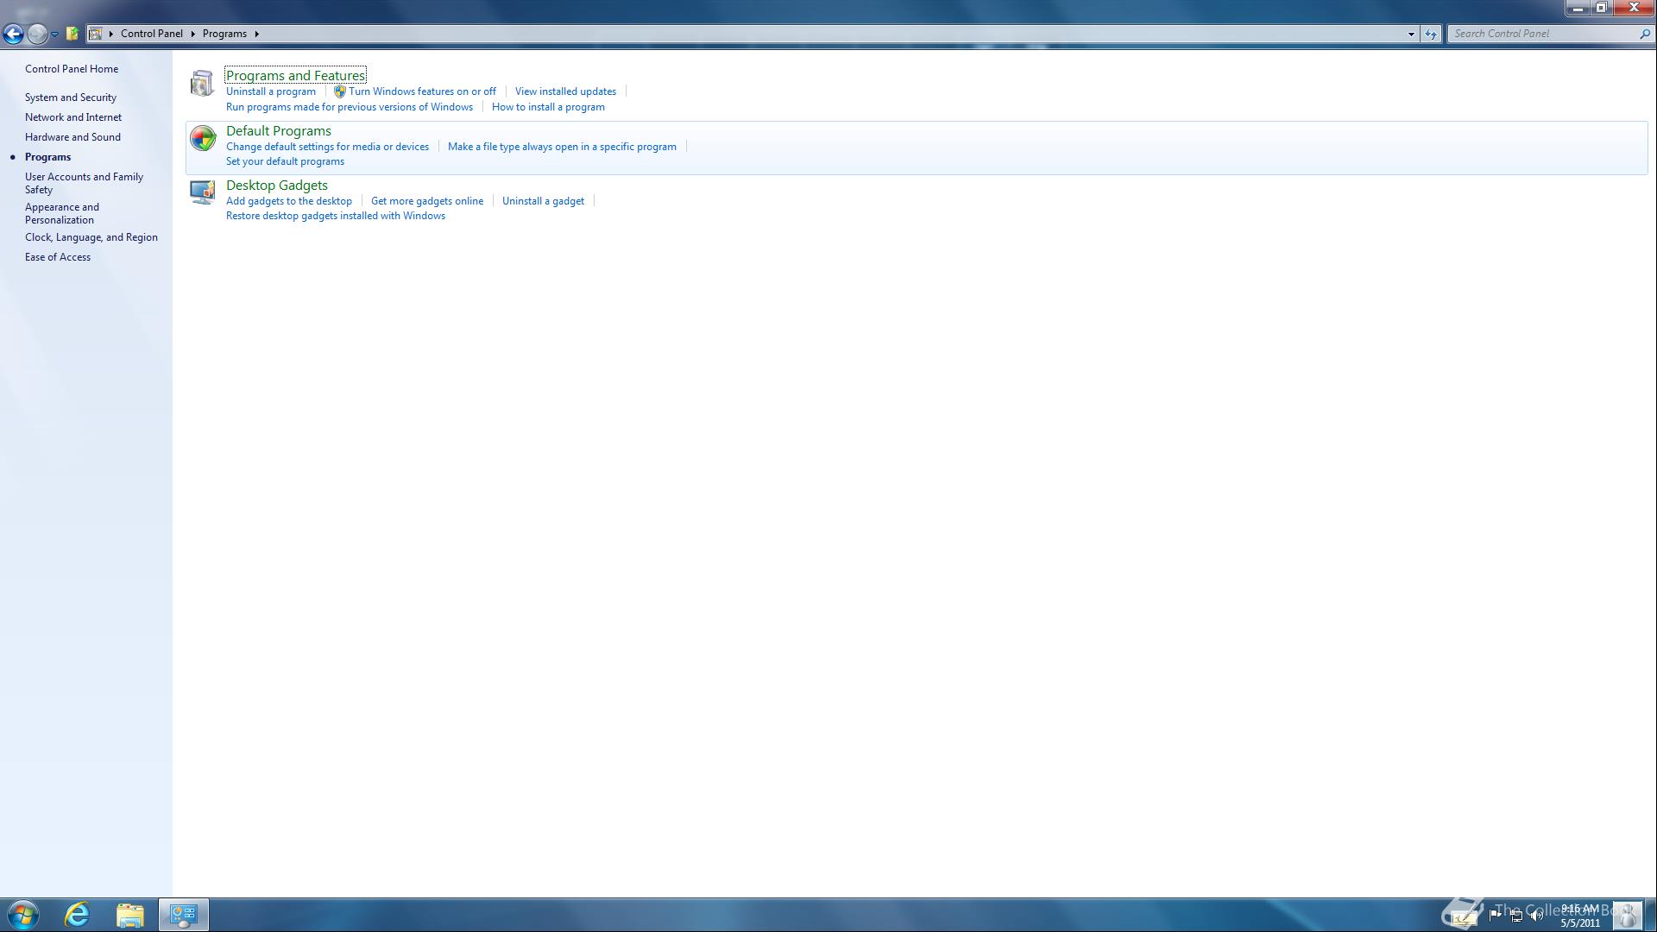Screen dimensions: 1657x932
Task: Open Default Programs heading
Action: click(279, 131)
